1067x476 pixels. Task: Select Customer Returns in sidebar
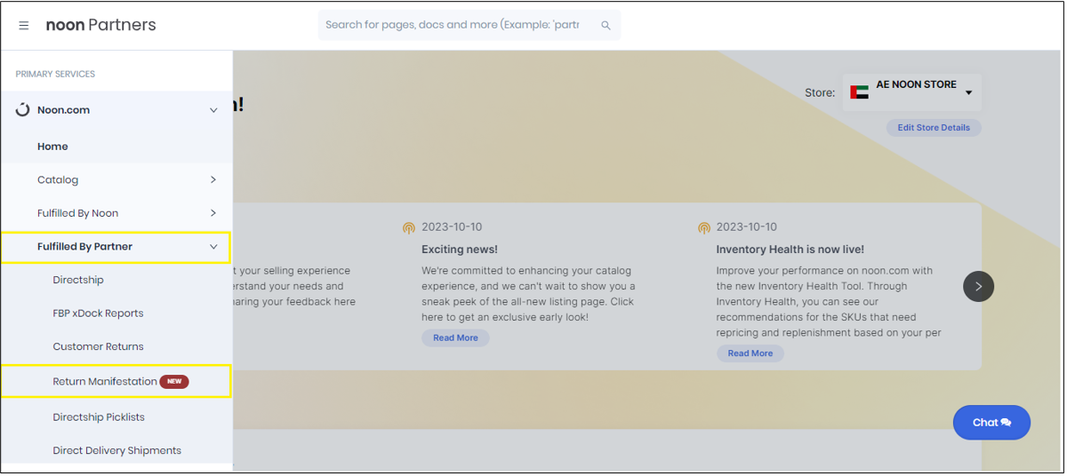98,346
